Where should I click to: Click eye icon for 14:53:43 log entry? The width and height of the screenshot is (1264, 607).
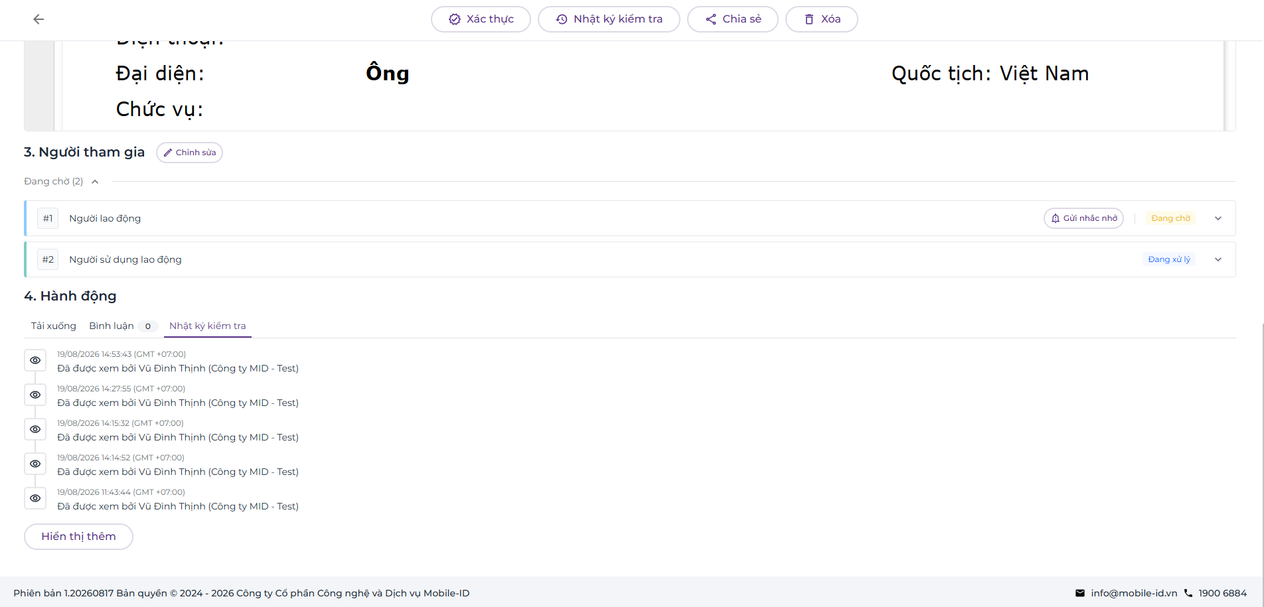pyautogui.click(x=35, y=360)
